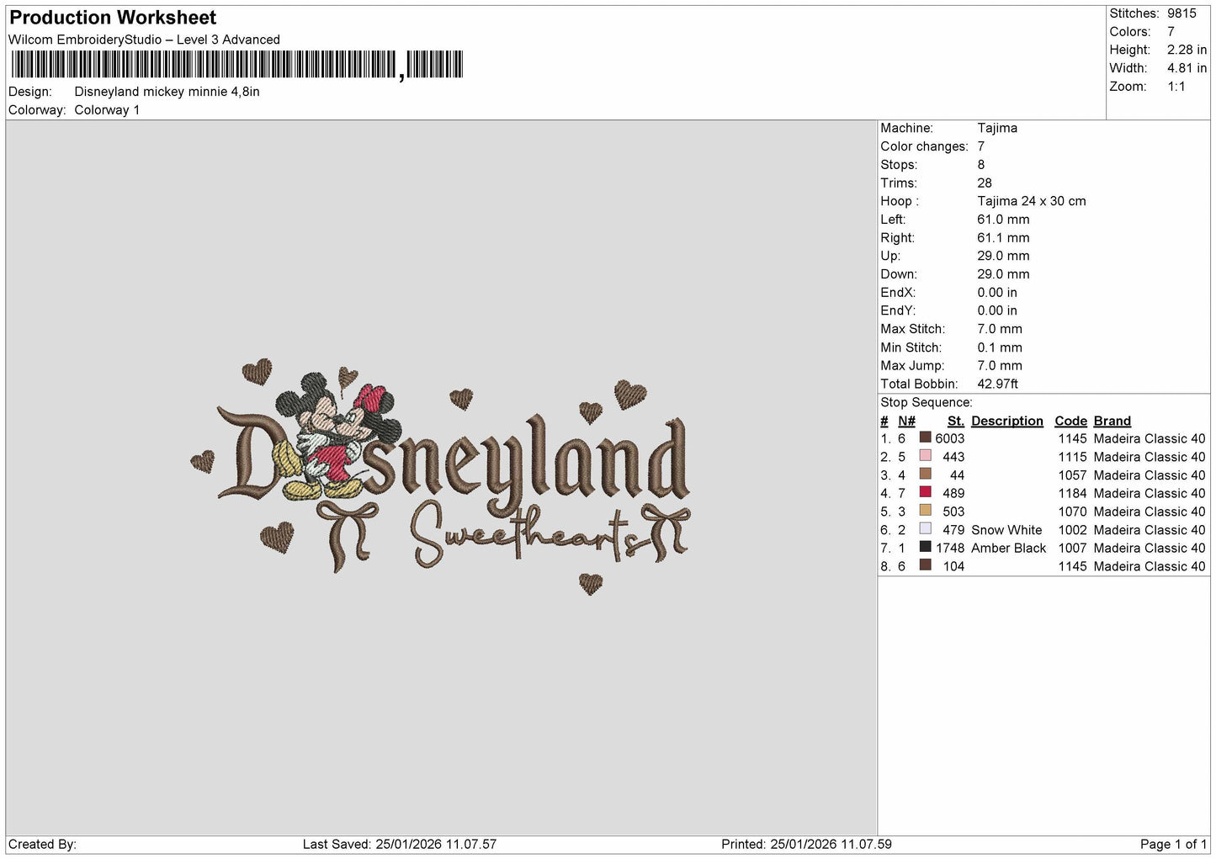Click the Width value 4.81 in
Screen dimensions: 1216x859
tap(1187, 68)
